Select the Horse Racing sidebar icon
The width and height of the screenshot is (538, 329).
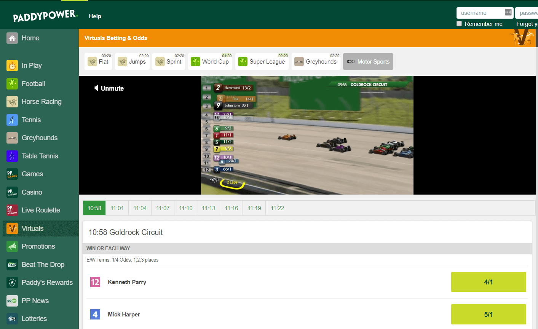[x=12, y=102]
